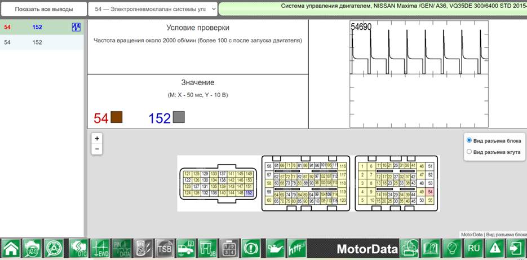
Task: Open the http web link icon
Action: 297,249
